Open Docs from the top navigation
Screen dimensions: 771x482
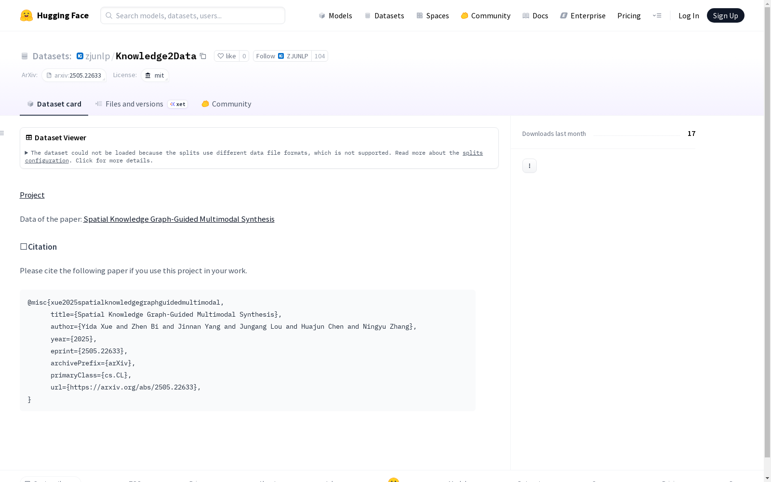click(x=535, y=15)
